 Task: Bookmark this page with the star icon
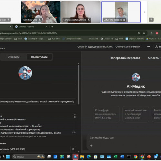144,33
